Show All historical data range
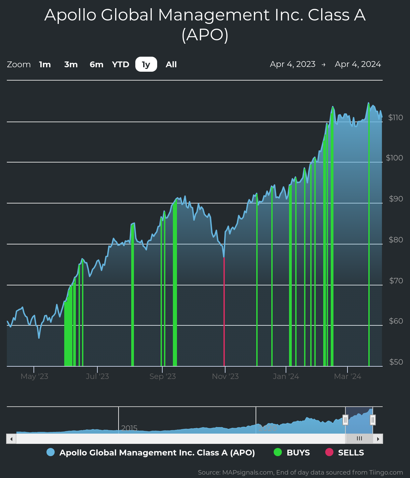Viewport: 410px width, 478px height. tap(171, 65)
